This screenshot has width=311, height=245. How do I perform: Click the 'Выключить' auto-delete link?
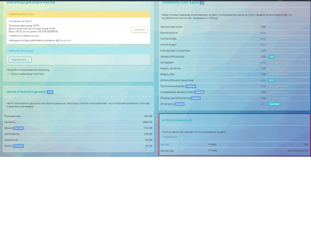tap(65, 40)
